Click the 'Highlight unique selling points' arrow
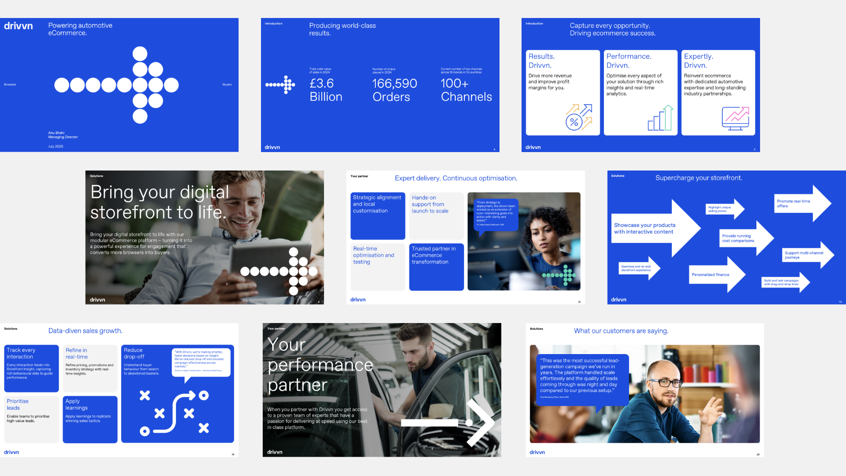 [725, 209]
